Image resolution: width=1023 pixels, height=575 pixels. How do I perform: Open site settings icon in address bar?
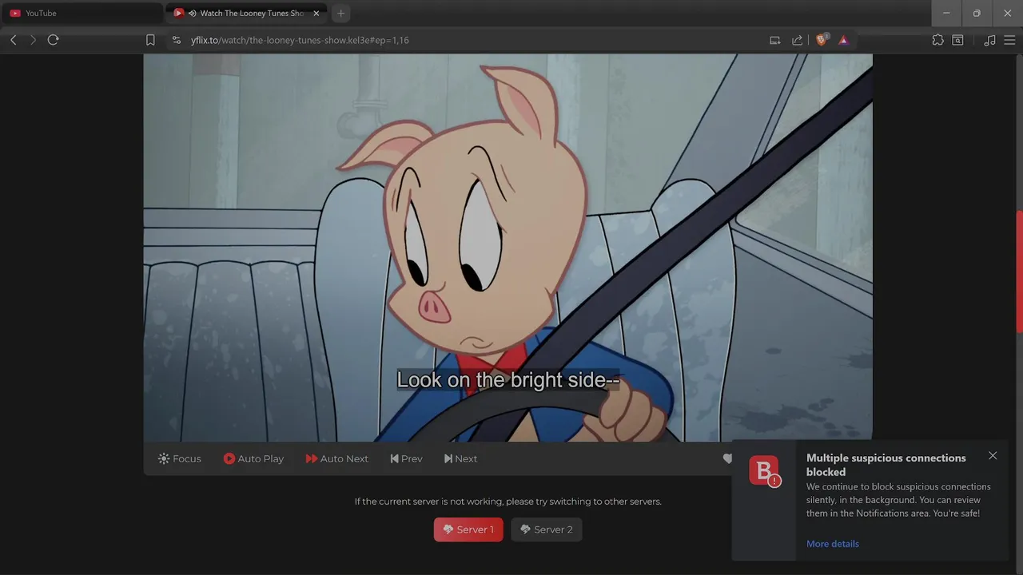click(x=177, y=40)
